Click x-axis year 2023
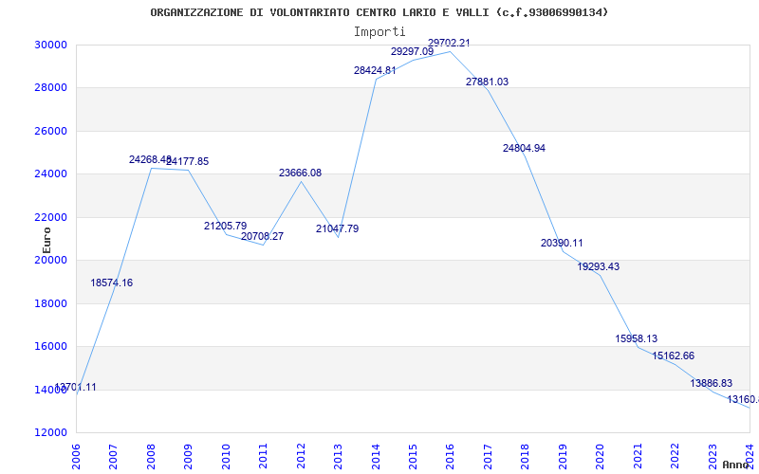 point(713,456)
